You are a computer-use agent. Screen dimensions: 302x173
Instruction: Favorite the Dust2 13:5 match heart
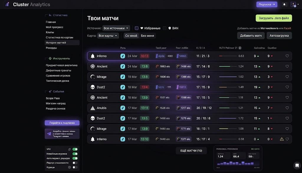point(287,118)
